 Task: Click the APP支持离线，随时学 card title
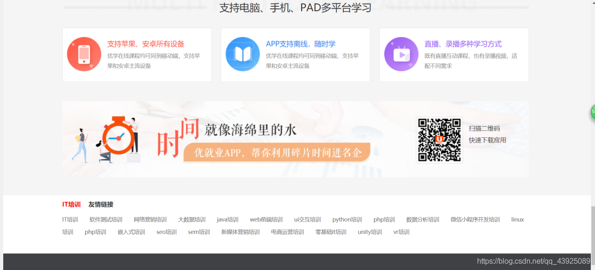coord(301,44)
